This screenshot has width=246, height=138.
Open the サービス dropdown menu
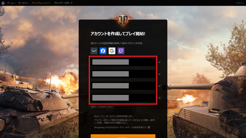pos(23,3)
